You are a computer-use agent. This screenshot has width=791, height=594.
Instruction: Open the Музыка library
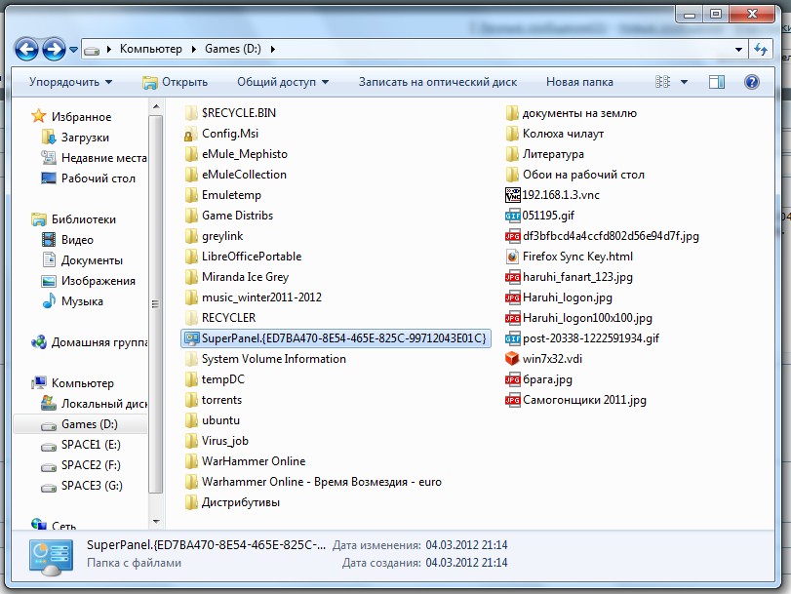point(72,301)
